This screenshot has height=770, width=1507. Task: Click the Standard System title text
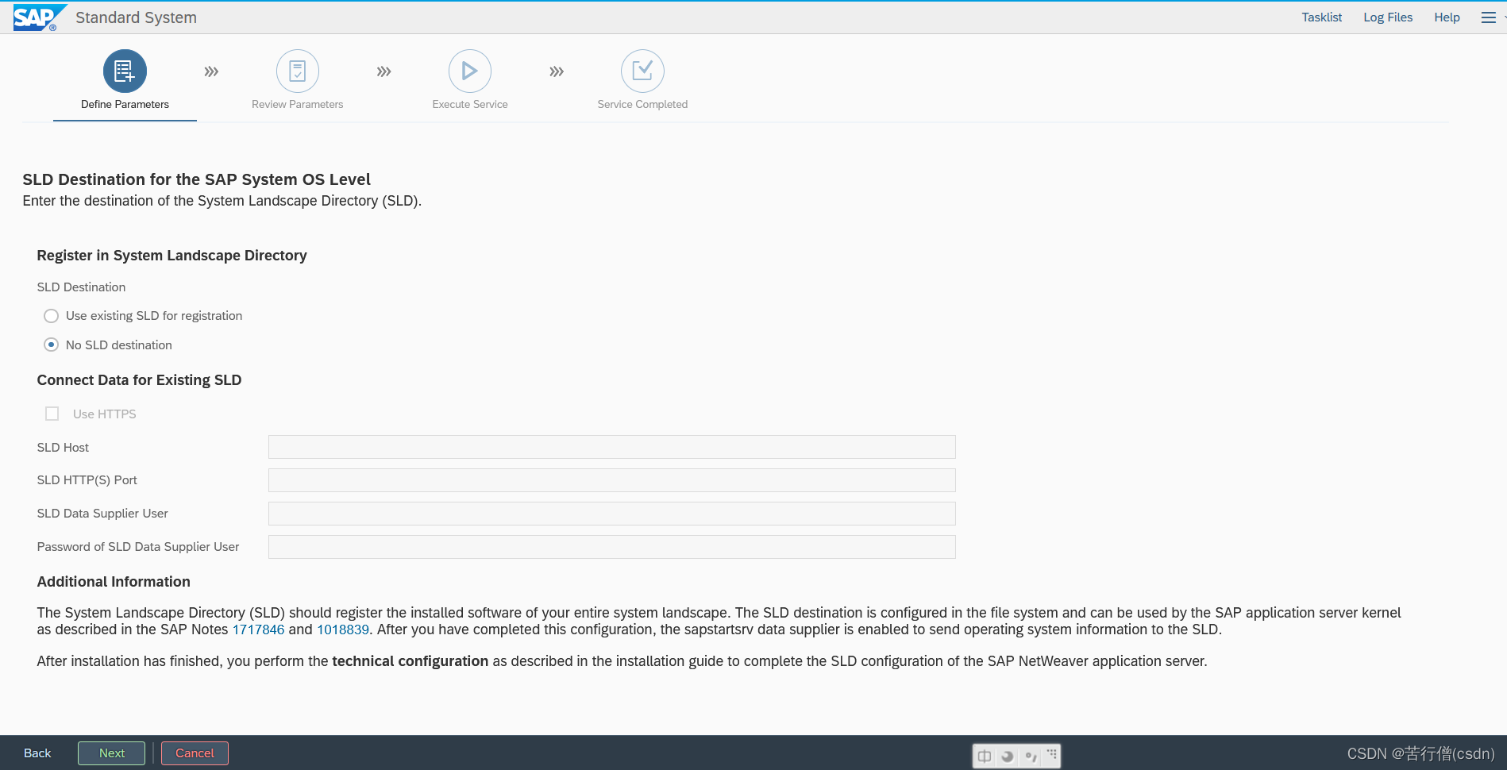tap(136, 17)
